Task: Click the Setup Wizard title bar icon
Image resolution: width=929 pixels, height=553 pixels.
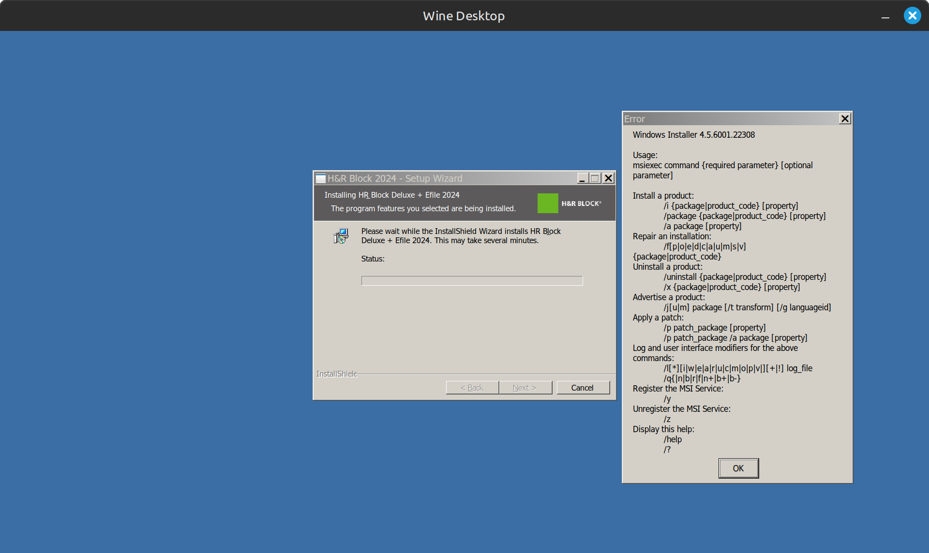Action: pos(321,178)
